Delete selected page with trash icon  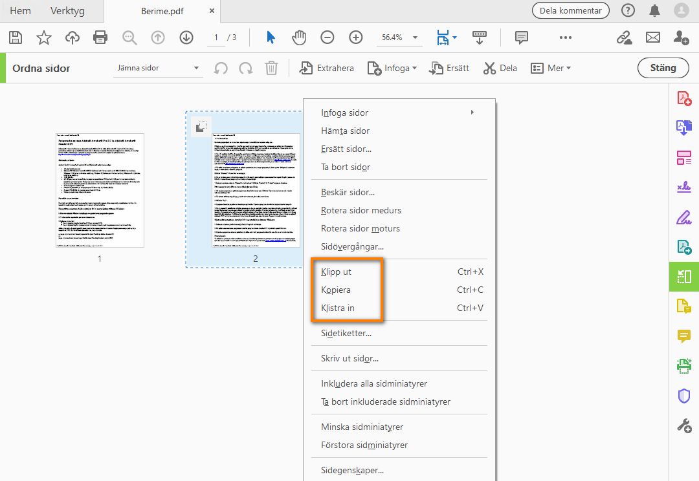272,68
